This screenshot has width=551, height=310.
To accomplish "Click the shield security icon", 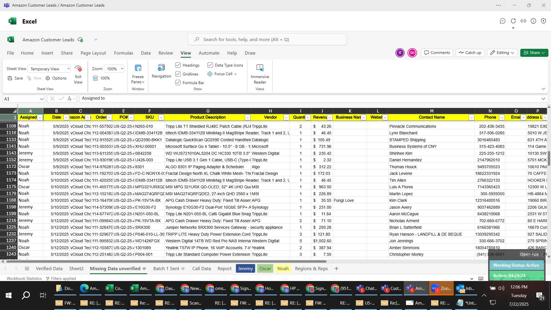I will click(543, 21).
